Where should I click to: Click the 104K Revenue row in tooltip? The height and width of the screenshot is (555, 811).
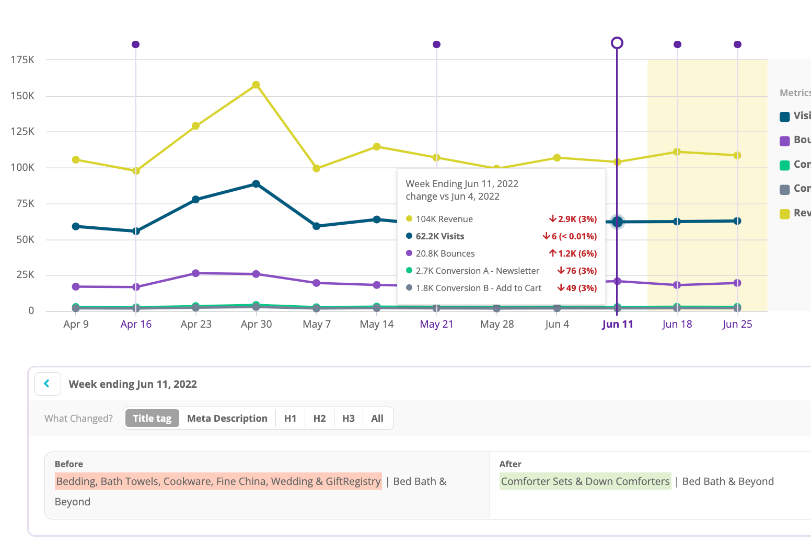501,219
